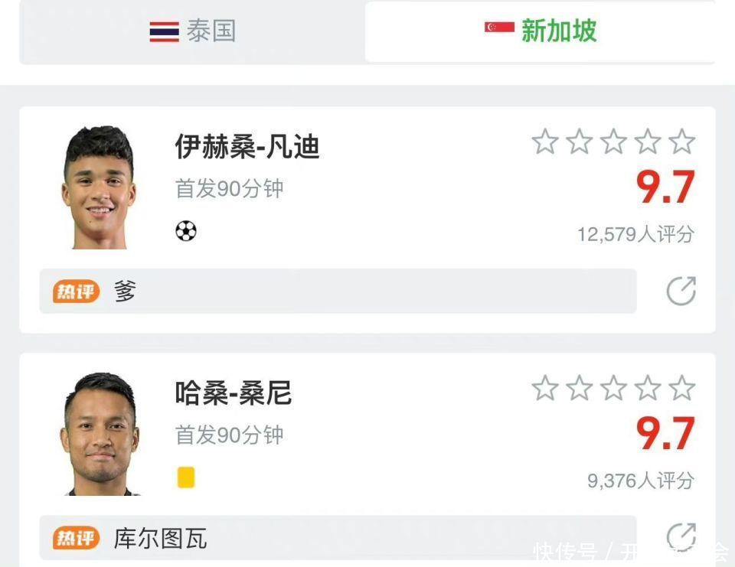The width and height of the screenshot is (735, 567).
Task: Click the yellow card icon
Action: coord(186,477)
